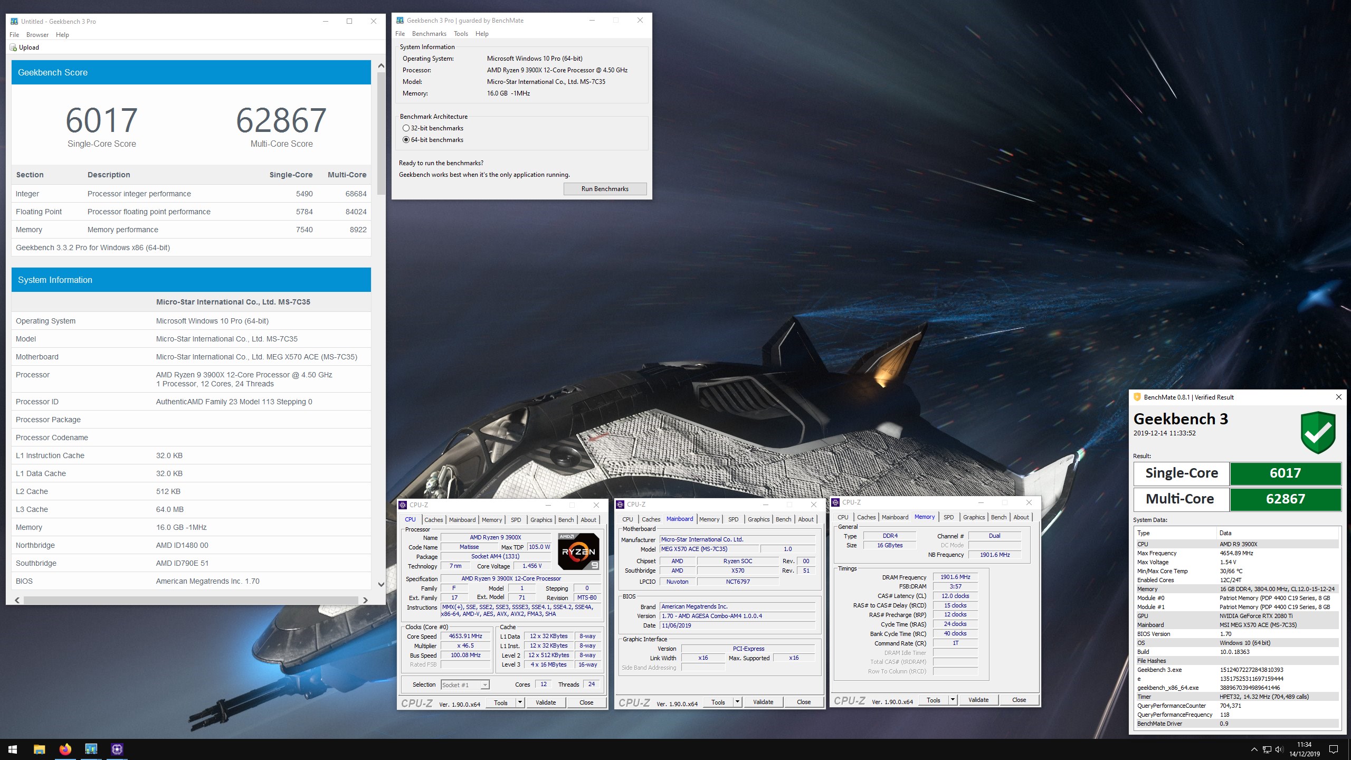Minimize the Untitled Geekbench 3 Pro window
The image size is (1351, 760).
tap(326, 21)
